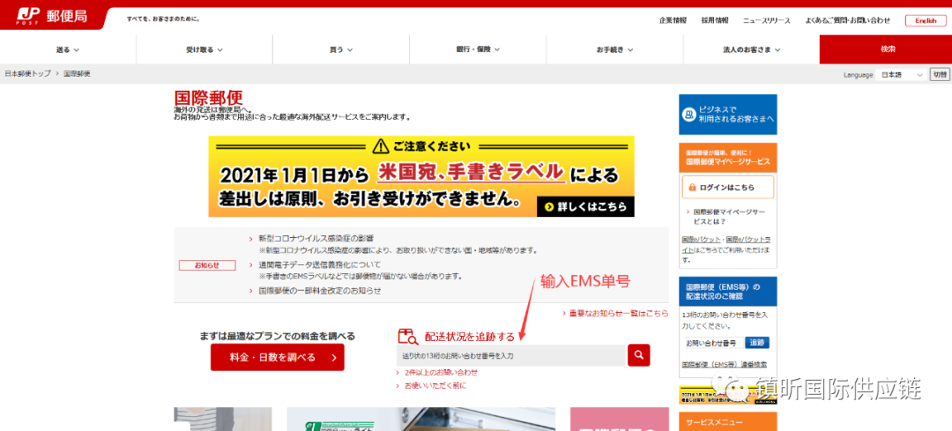Click 詳しくはこちら on yellow banner
This screenshot has height=431, width=952.
(x=585, y=206)
